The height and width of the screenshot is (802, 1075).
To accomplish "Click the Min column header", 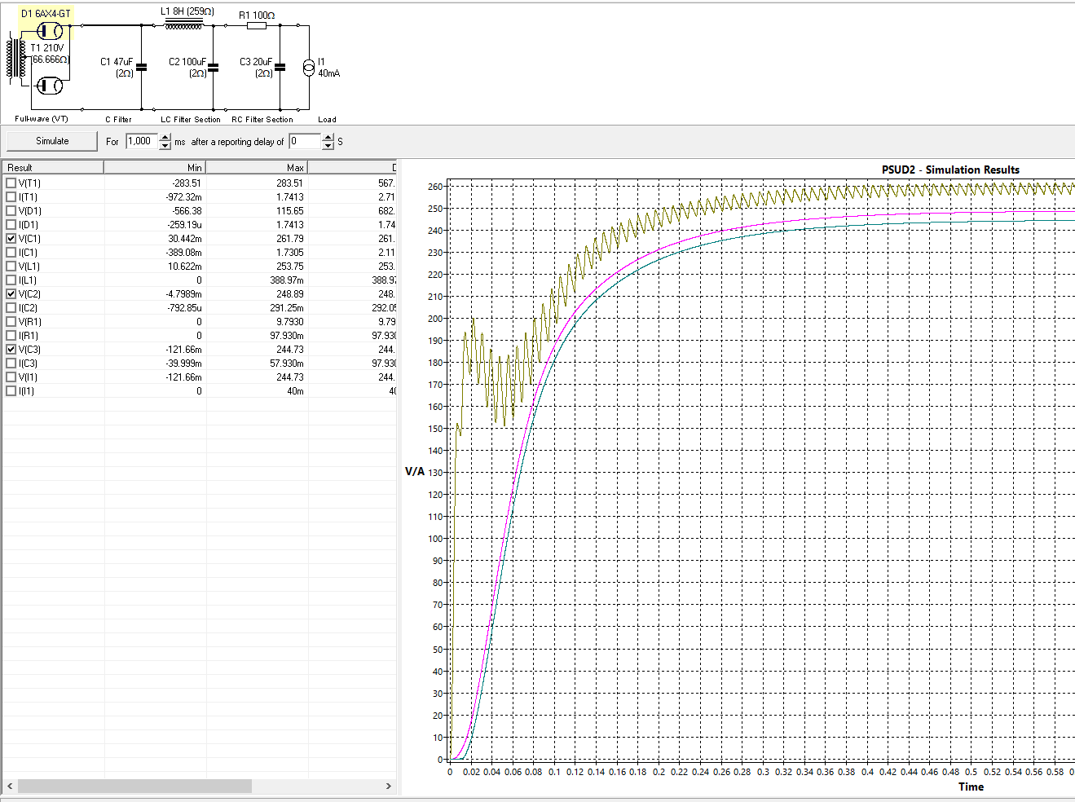I will coord(155,167).
